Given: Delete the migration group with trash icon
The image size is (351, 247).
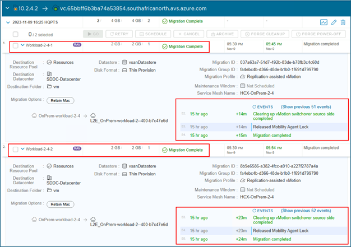Looking at the screenshot, I should pos(343,22).
